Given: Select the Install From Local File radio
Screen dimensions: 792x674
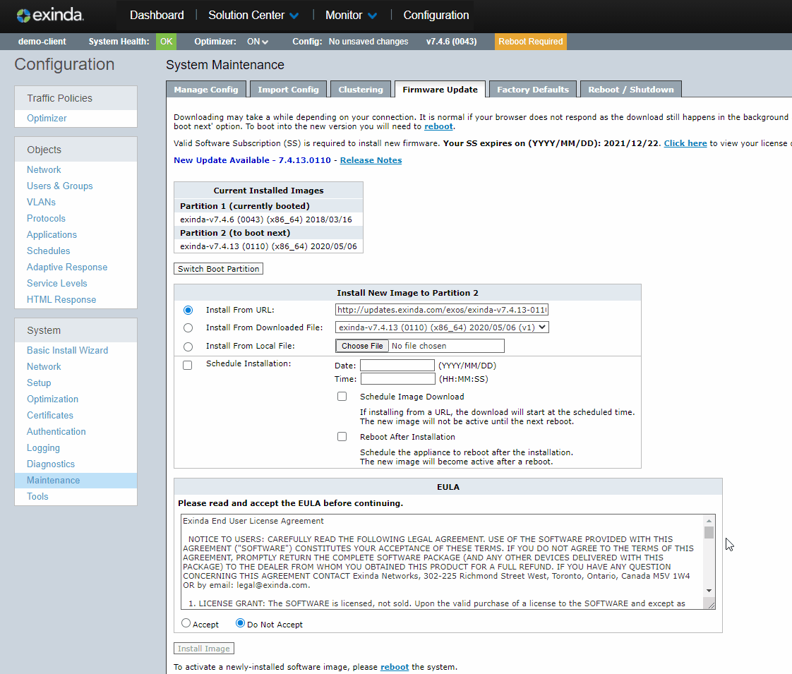Looking at the screenshot, I should pos(188,347).
